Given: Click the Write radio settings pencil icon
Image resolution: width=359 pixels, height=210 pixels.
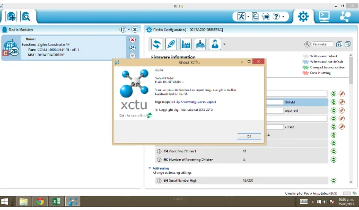Looking at the screenshot, I should tap(171, 44).
